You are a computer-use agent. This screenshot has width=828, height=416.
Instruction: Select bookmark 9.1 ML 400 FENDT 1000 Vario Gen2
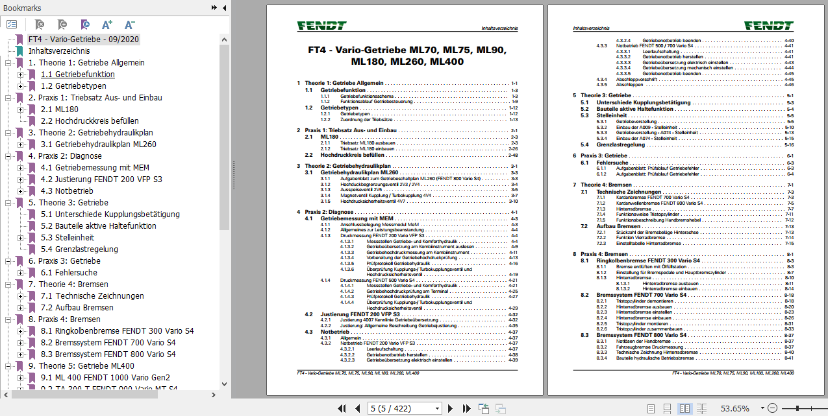[x=106, y=378]
